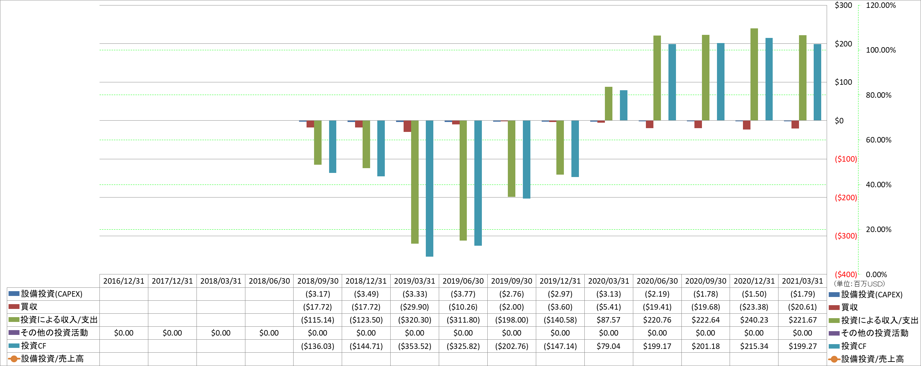Select the 投資CF entry in the right legend
Screen dimensions: 921x366
(847, 346)
